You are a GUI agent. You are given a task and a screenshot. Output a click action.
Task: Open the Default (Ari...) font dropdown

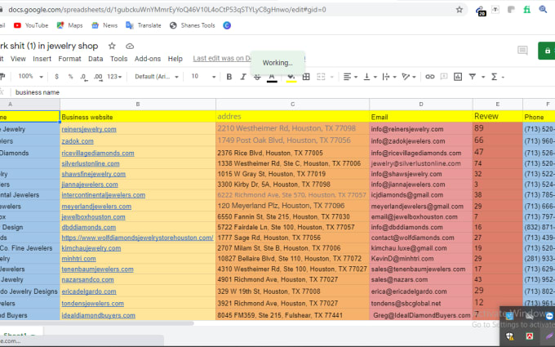click(x=157, y=77)
